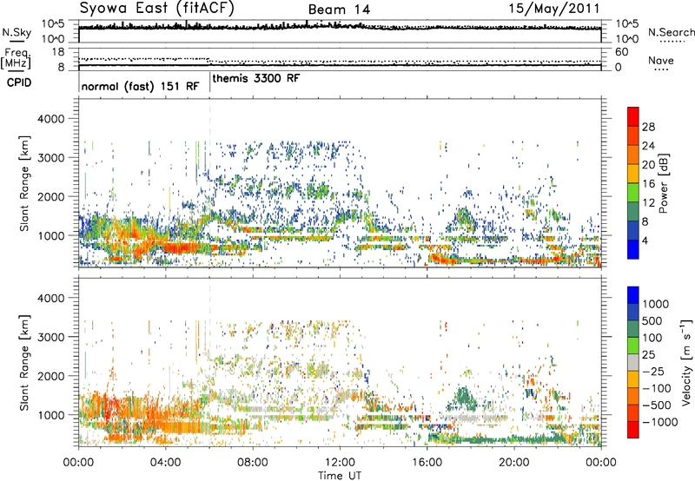Select the "Velocity [m s-1]" color bar title
The width and height of the screenshot is (695, 481).
[x=686, y=362]
